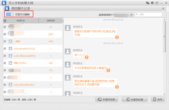
Task: Click the WeChat icon in title bar
Action: [148, 3]
